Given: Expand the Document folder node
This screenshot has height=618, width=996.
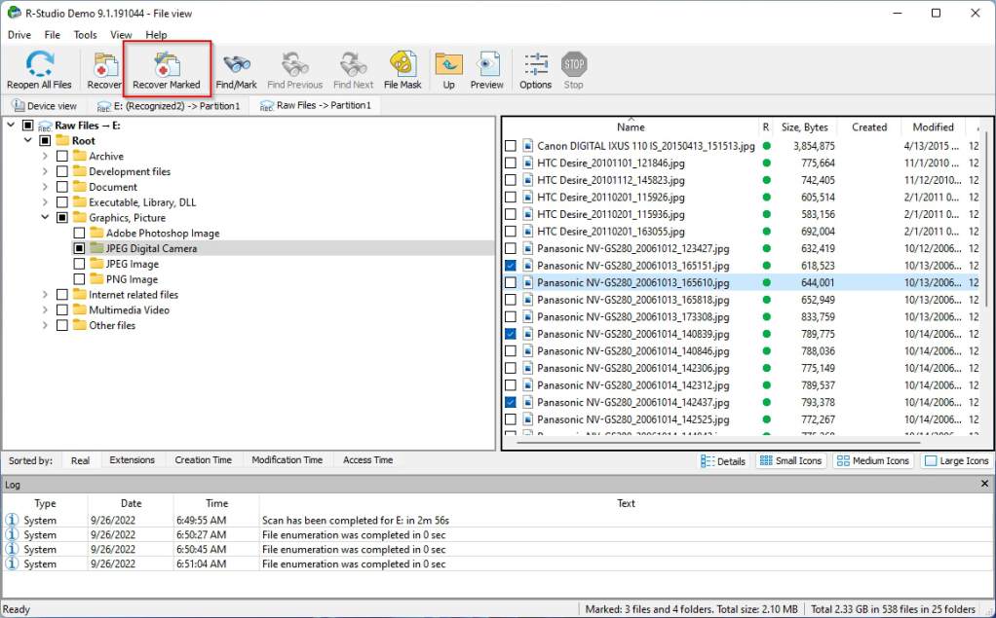Looking at the screenshot, I should (45, 187).
